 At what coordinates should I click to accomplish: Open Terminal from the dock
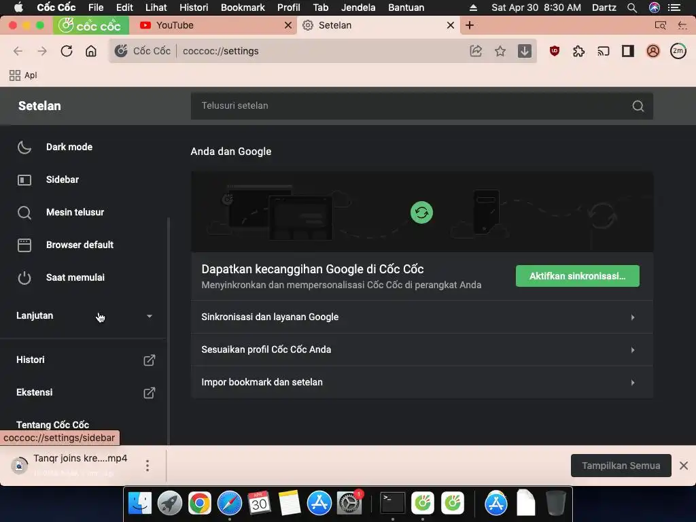tap(393, 504)
